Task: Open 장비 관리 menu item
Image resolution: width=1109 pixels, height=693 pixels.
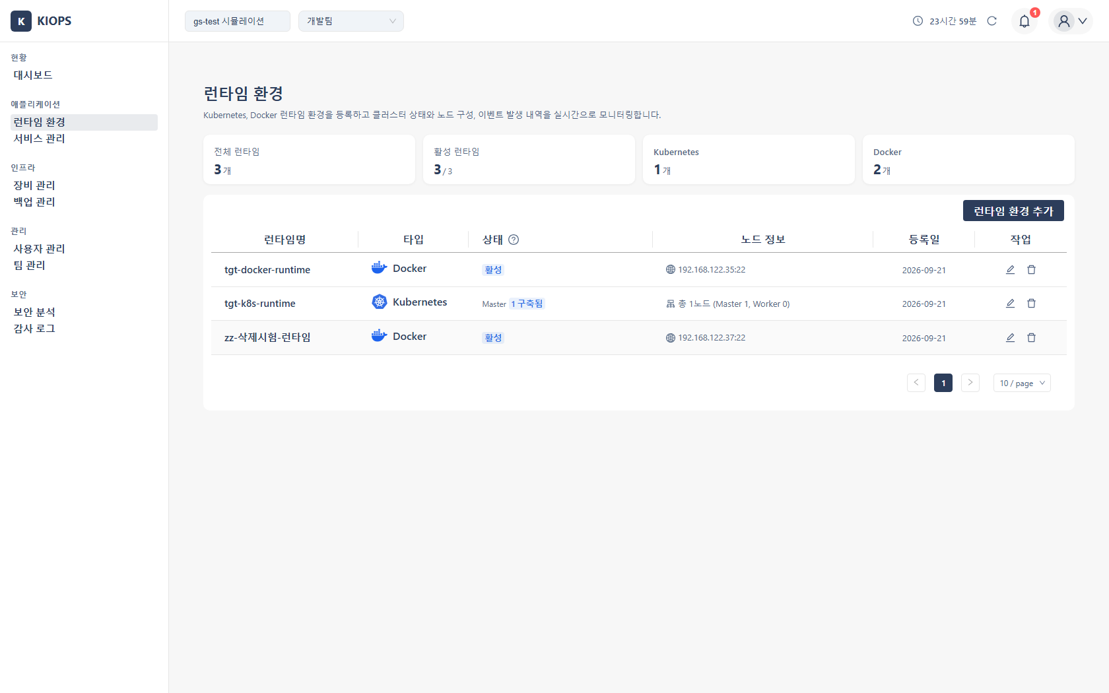Action: point(84,185)
